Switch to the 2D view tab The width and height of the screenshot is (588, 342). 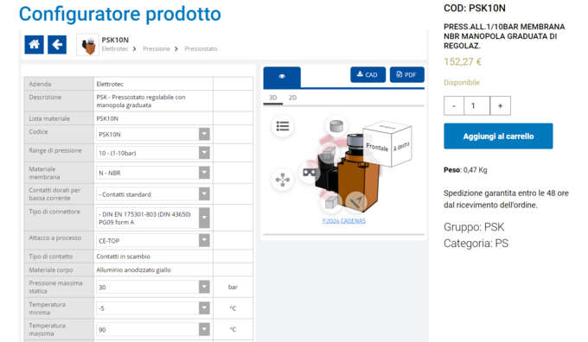tap(292, 98)
